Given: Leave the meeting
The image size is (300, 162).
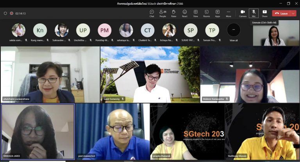Looking at the screenshot, I should 281,13.
